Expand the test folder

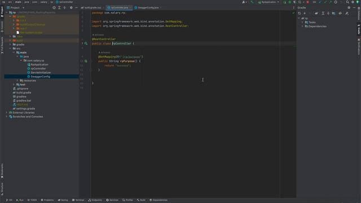(14, 85)
